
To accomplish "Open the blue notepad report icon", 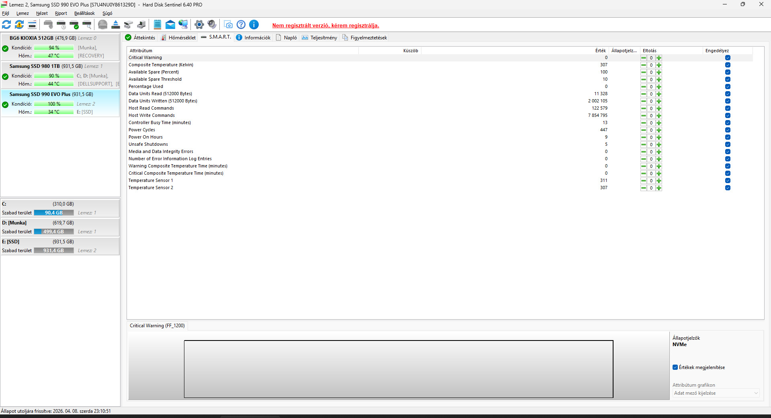I will [x=157, y=24].
